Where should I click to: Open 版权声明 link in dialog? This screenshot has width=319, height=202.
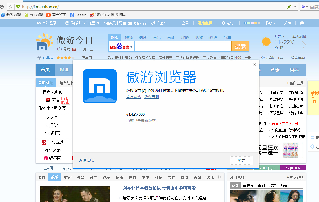152,97
